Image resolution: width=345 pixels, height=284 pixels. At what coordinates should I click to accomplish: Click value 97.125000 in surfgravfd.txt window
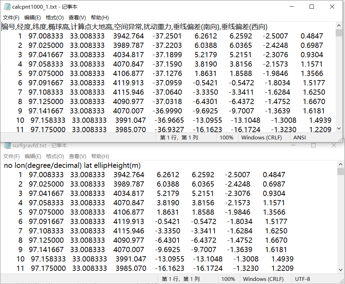pyautogui.click(x=46, y=240)
